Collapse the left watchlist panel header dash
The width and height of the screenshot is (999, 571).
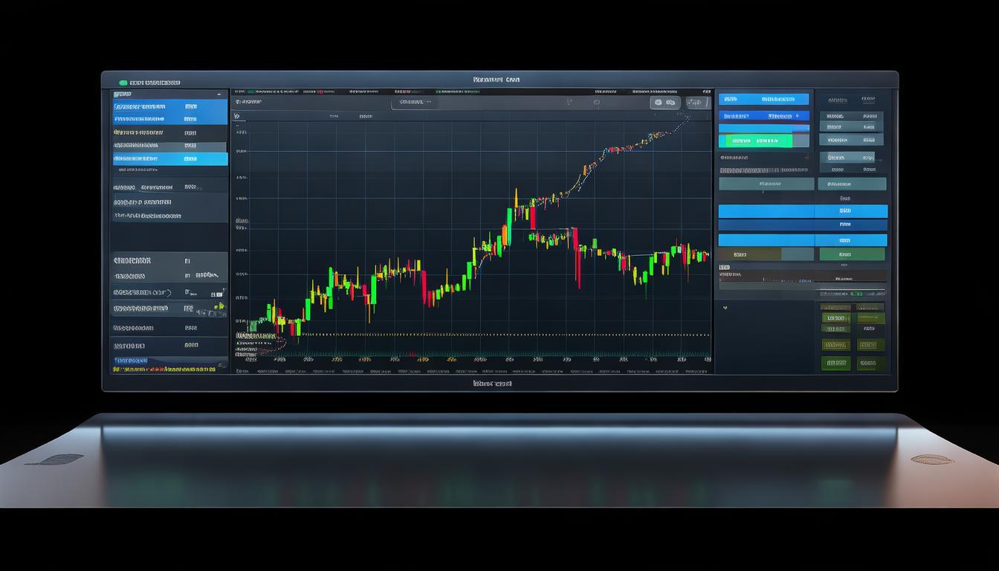pyautogui.click(x=219, y=95)
